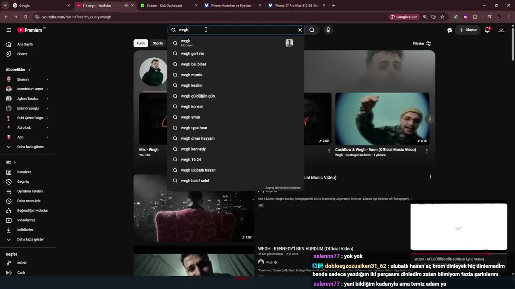Expand the Abonelikler section
Image resolution: width=515 pixels, height=289 pixels.
(x=18, y=69)
